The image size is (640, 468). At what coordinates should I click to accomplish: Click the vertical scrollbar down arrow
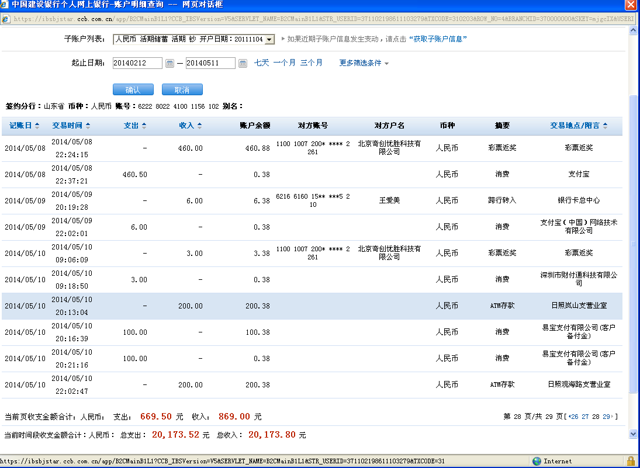click(633, 434)
